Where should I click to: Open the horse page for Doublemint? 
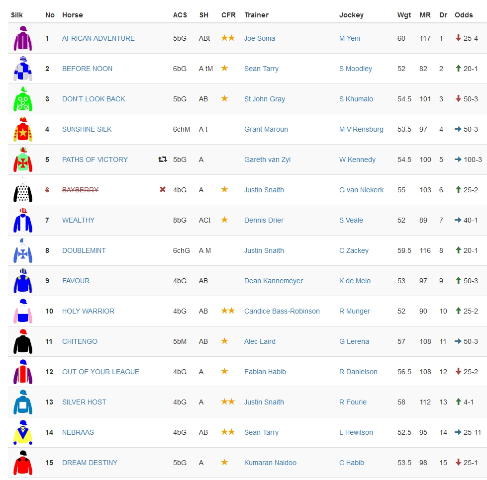pos(84,250)
